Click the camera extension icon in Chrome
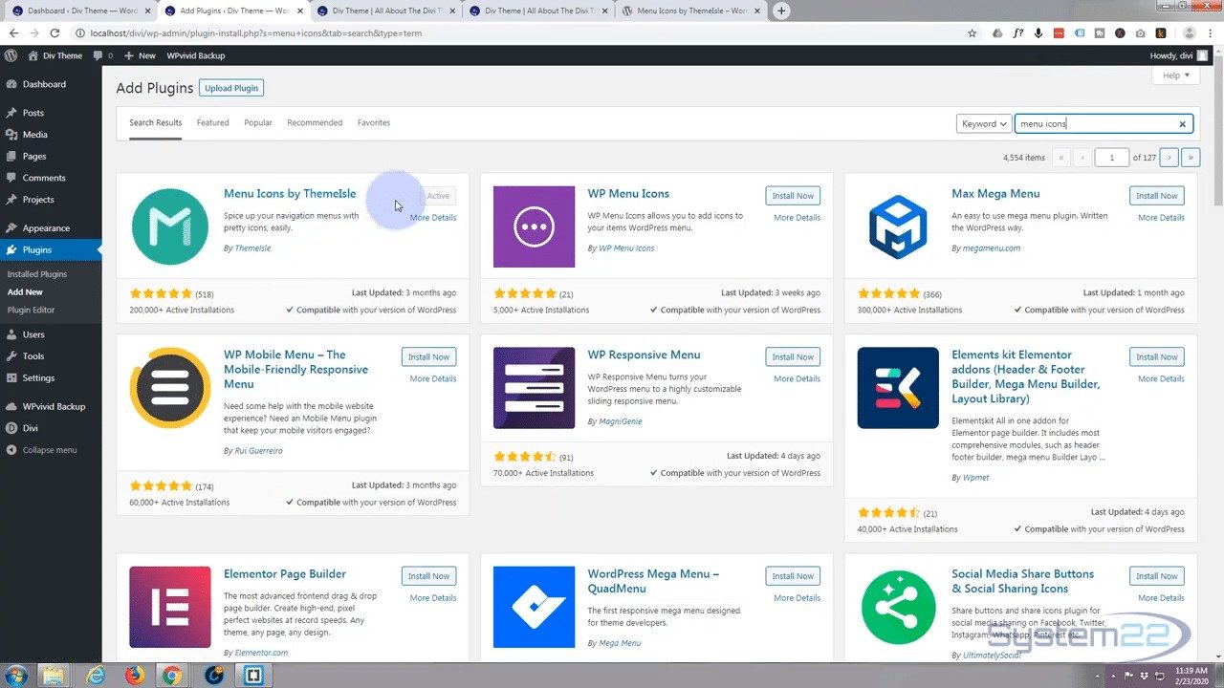This screenshot has width=1224, height=688. (1141, 32)
